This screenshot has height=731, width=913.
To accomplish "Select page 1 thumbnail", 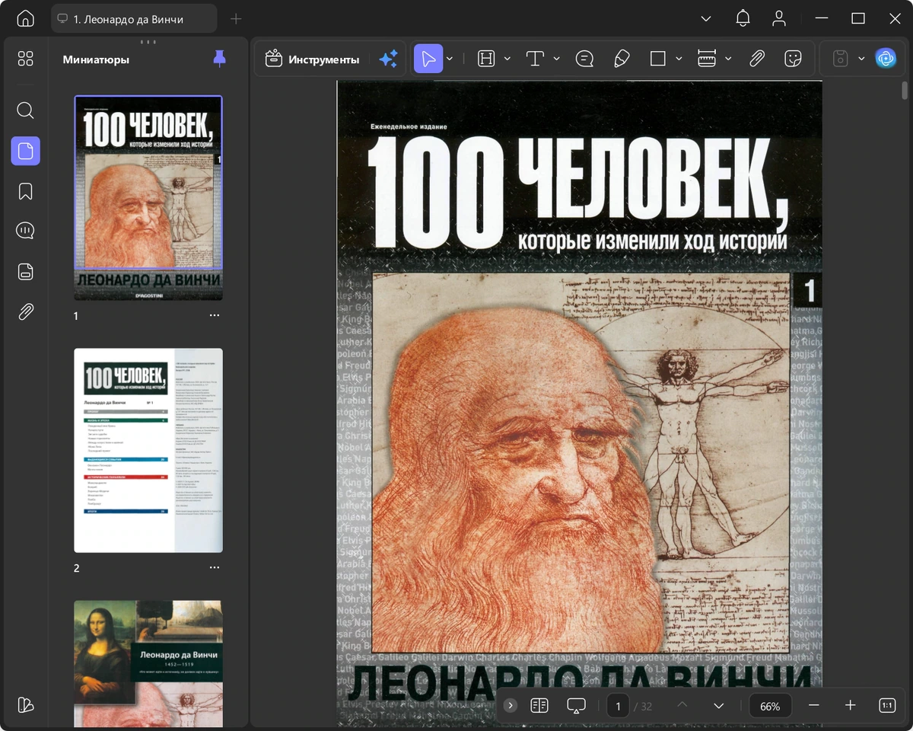I will point(148,199).
